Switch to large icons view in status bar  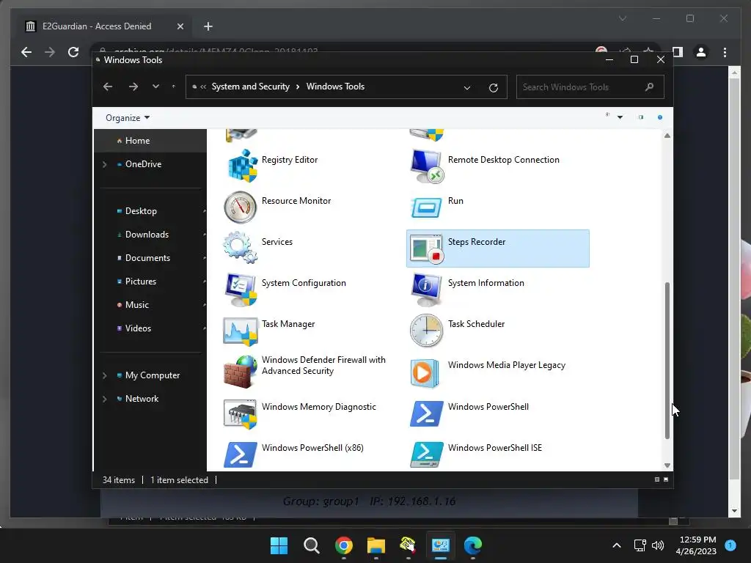(666, 479)
